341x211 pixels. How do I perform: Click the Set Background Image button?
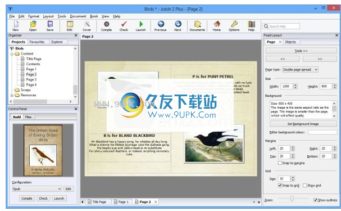303,124
